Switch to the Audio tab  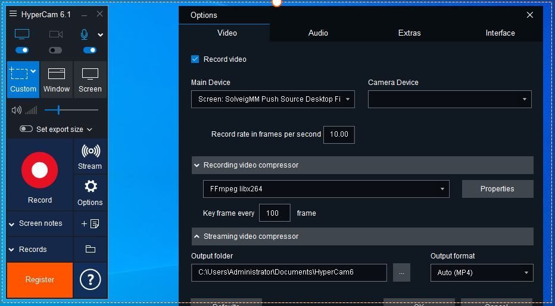(318, 33)
